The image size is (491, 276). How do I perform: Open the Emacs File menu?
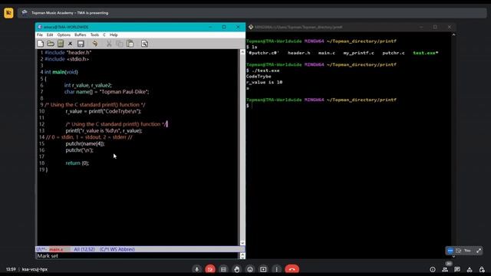(x=40, y=35)
